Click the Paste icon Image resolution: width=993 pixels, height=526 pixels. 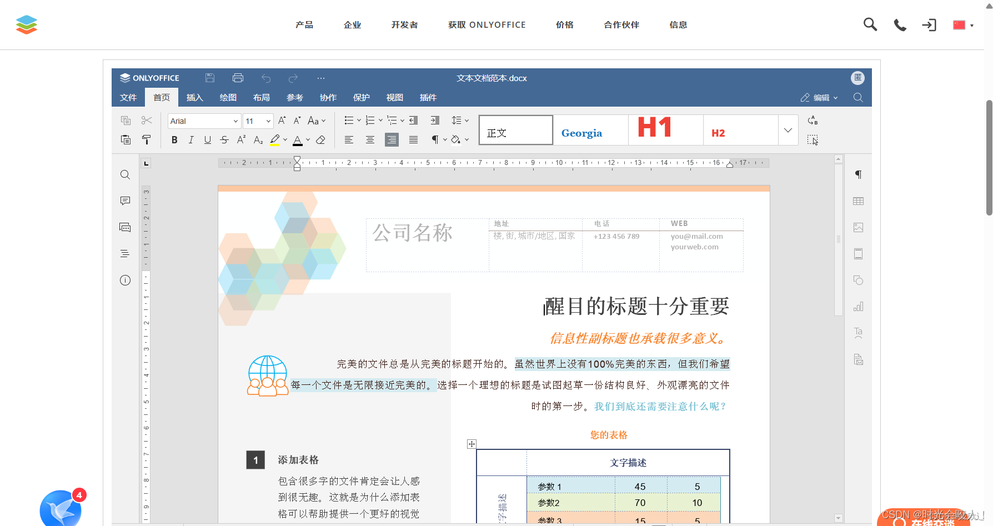click(x=126, y=139)
